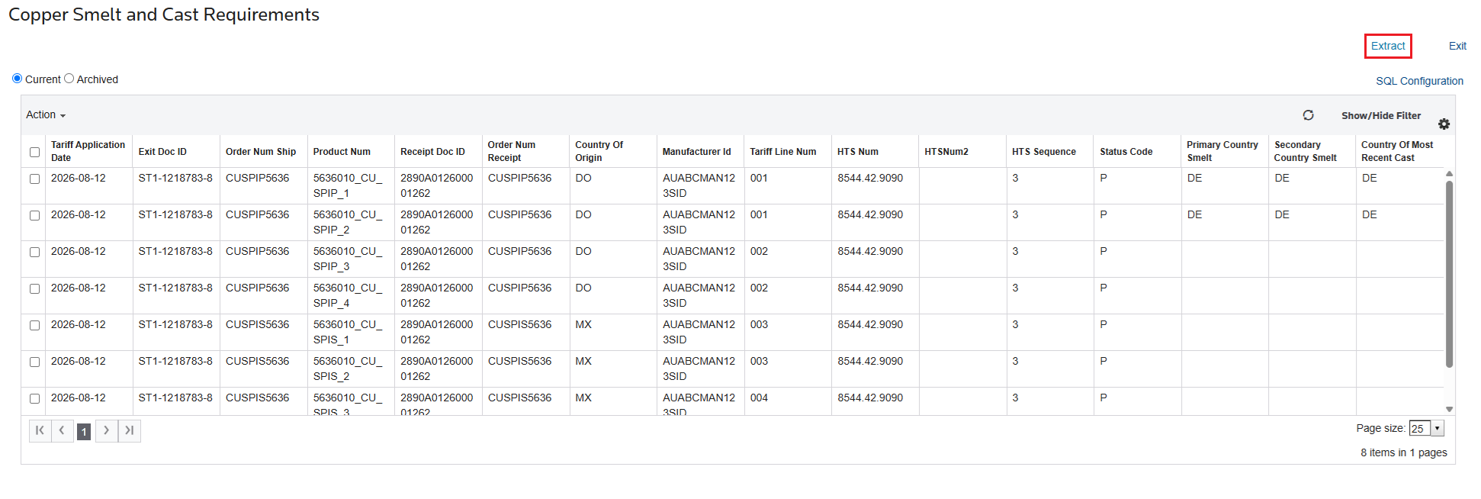Sort by Country Of Most Recent Cast header

[x=1397, y=151]
